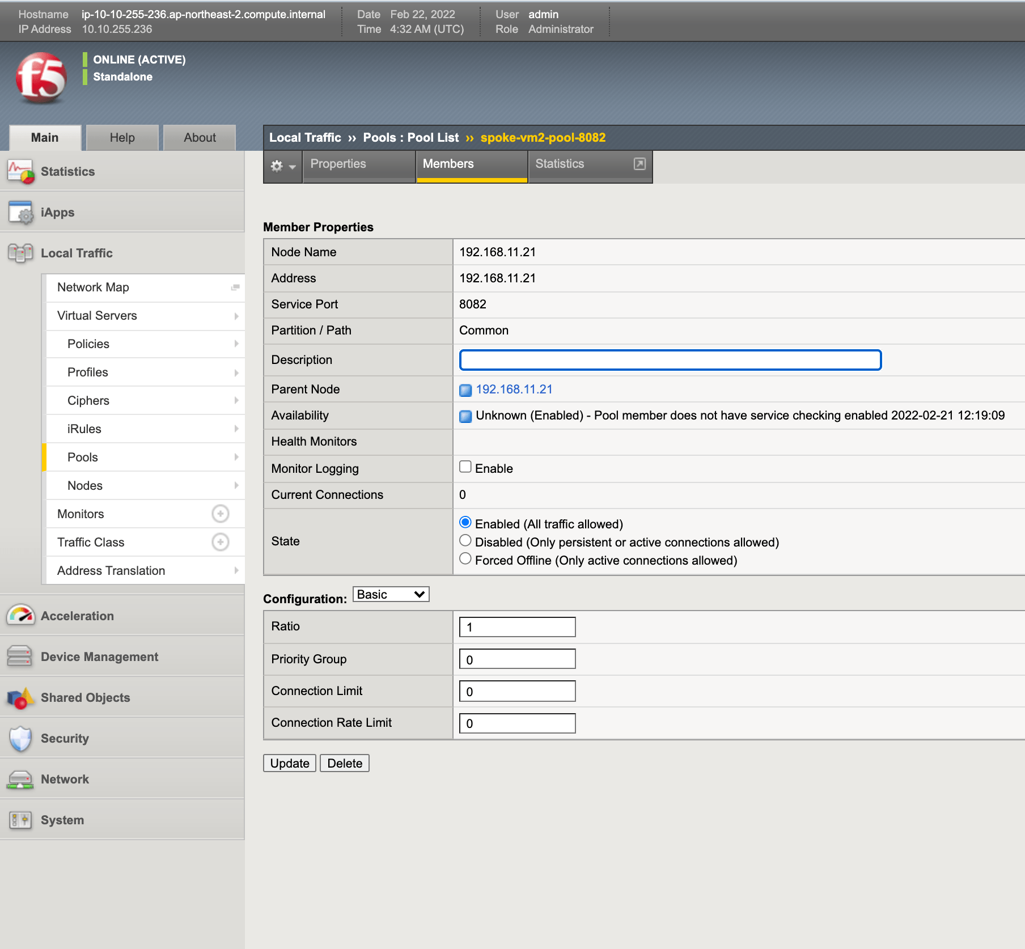Enable Monitor Logging checkbox
This screenshot has width=1025, height=949.
click(465, 467)
